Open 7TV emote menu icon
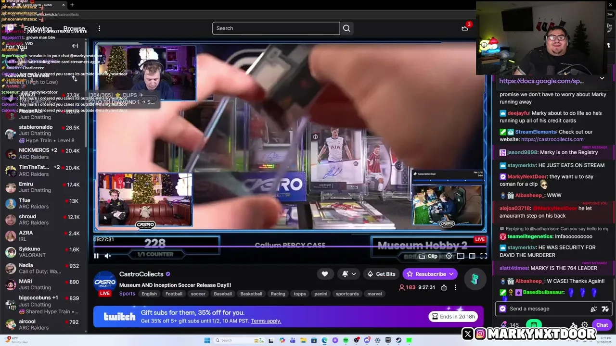 coord(605,309)
